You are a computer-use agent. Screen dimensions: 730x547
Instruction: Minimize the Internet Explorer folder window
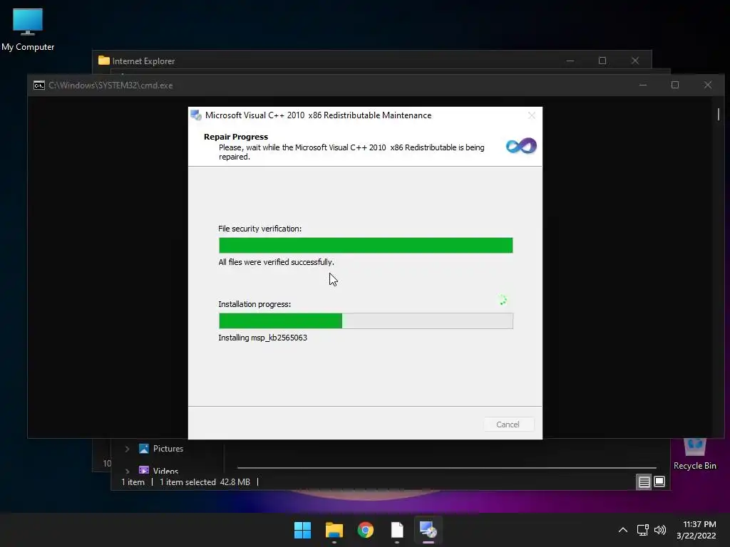coord(570,61)
